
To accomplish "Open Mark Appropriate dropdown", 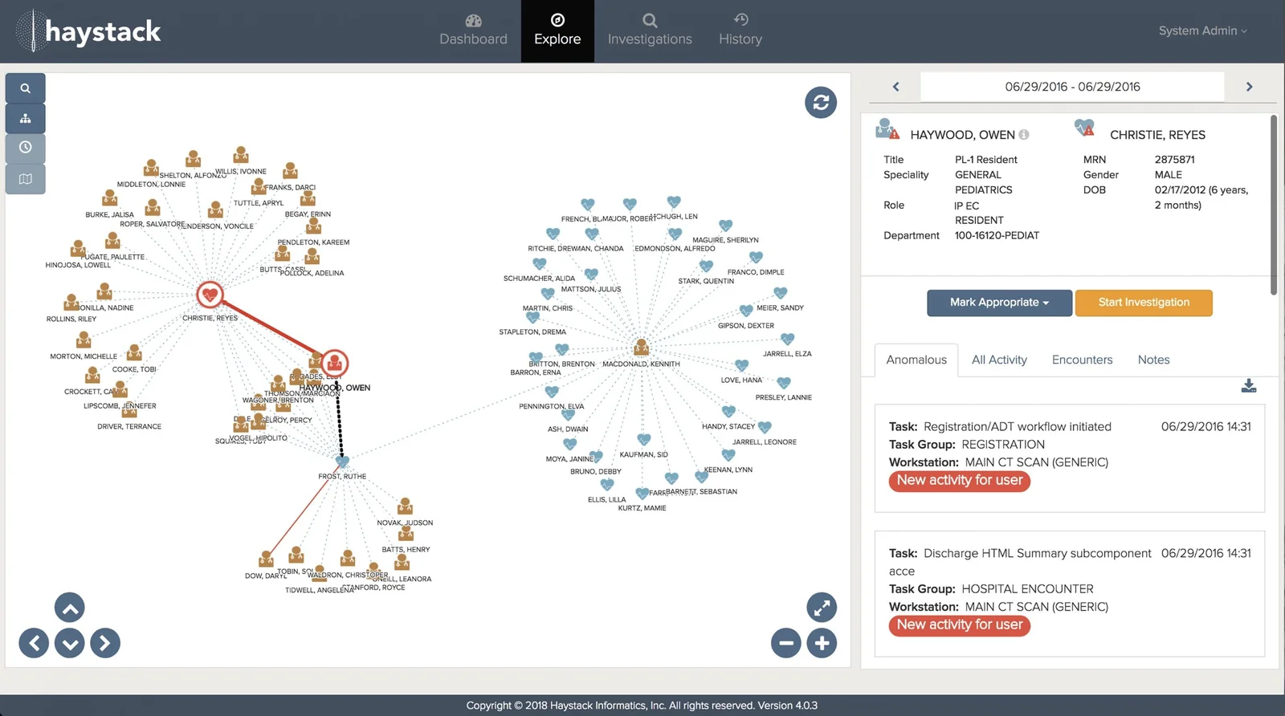I will (x=999, y=303).
